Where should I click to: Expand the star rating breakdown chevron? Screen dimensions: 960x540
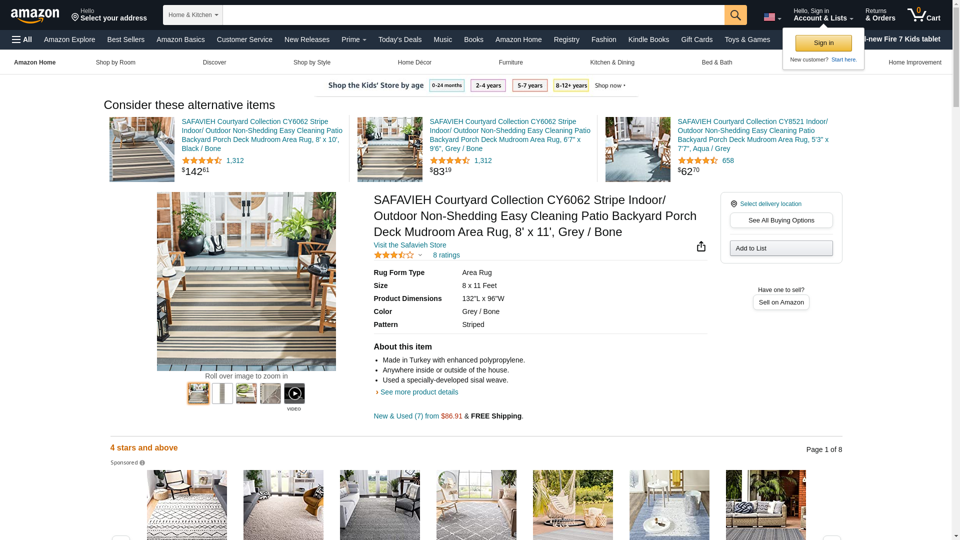(420, 255)
